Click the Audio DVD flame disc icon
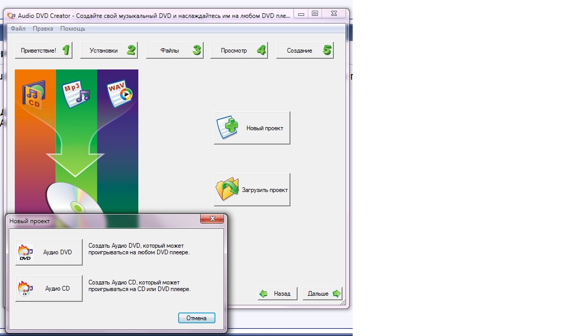The image size is (588, 336). (25, 253)
